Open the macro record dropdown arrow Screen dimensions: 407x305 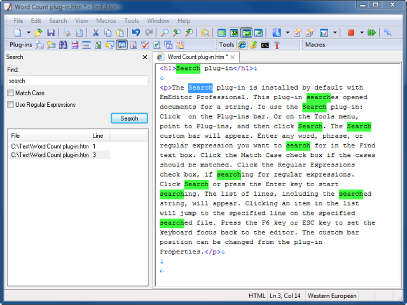(362, 32)
